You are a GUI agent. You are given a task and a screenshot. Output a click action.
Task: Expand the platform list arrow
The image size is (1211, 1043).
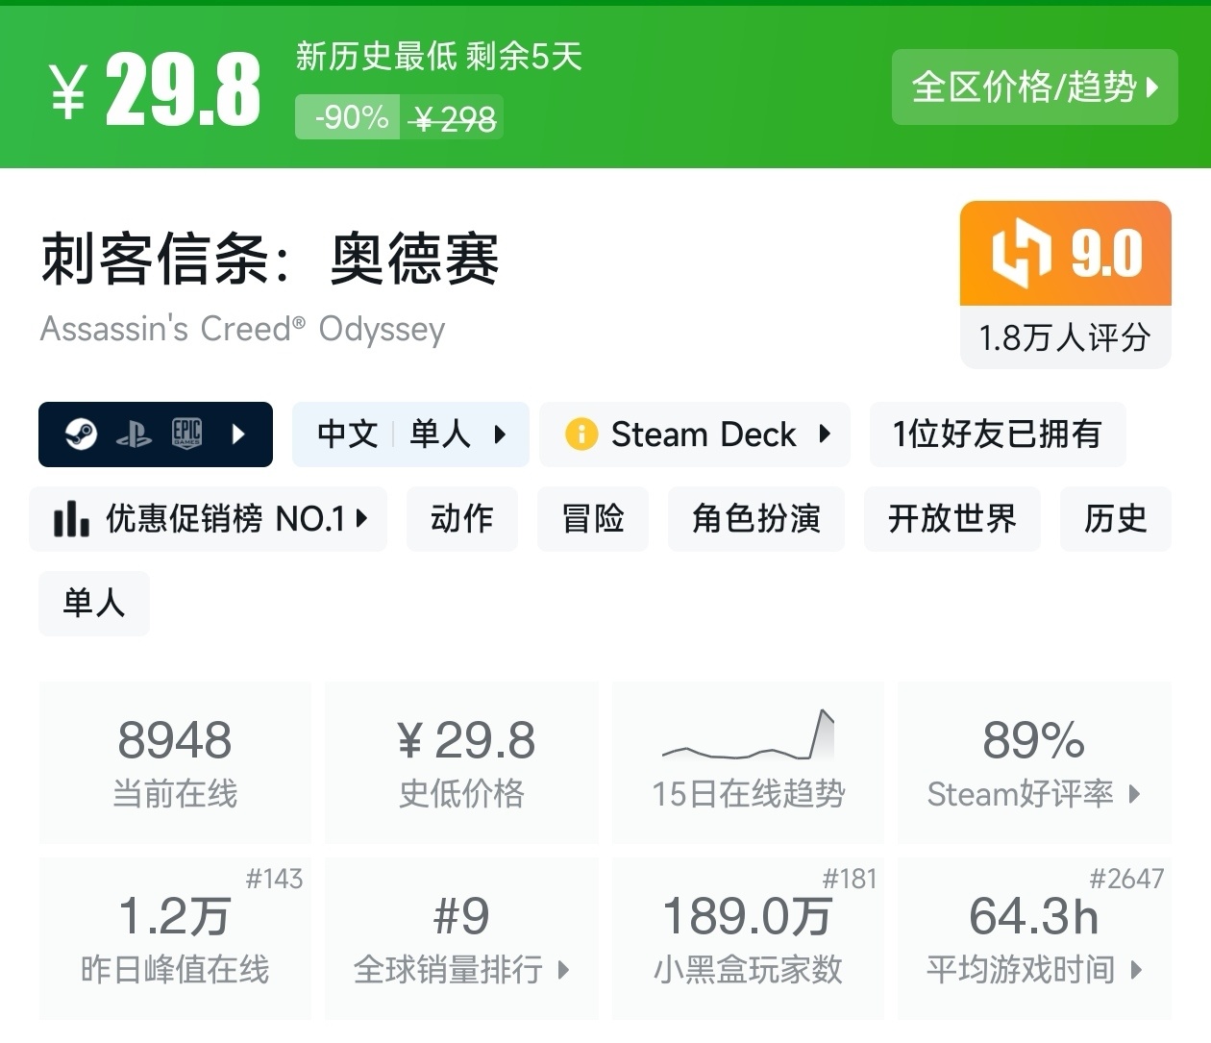click(239, 435)
